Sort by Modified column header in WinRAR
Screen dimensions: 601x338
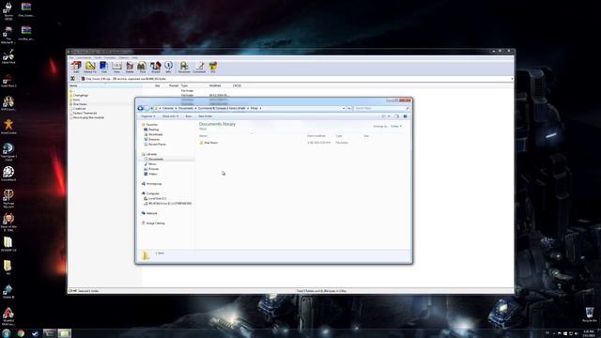click(215, 85)
